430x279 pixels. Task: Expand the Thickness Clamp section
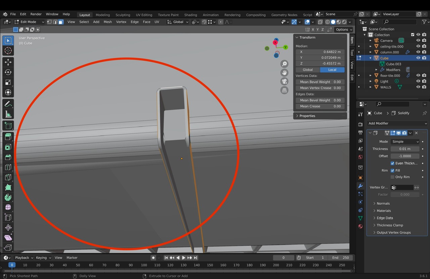pyautogui.click(x=390, y=225)
